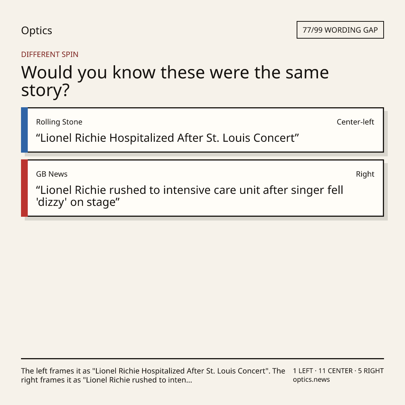Click the framing summary text at bottom
This screenshot has width=405, height=405.
click(x=153, y=375)
